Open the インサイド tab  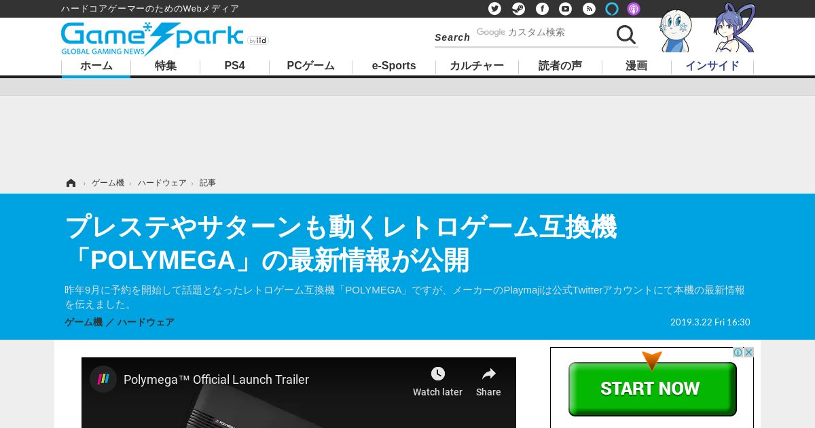(x=712, y=66)
